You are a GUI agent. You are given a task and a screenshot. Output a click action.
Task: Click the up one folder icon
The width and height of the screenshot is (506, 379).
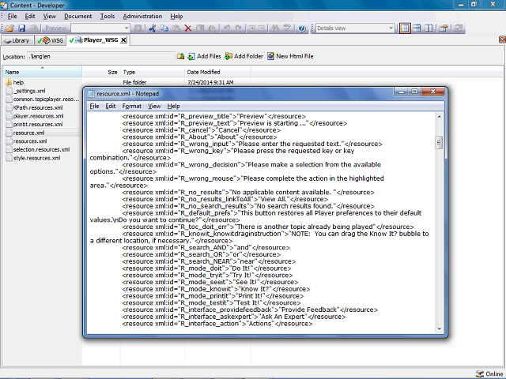[180, 56]
